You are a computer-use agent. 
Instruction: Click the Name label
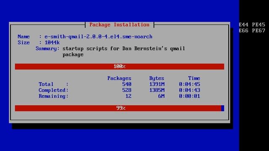pyautogui.click(x=24, y=36)
